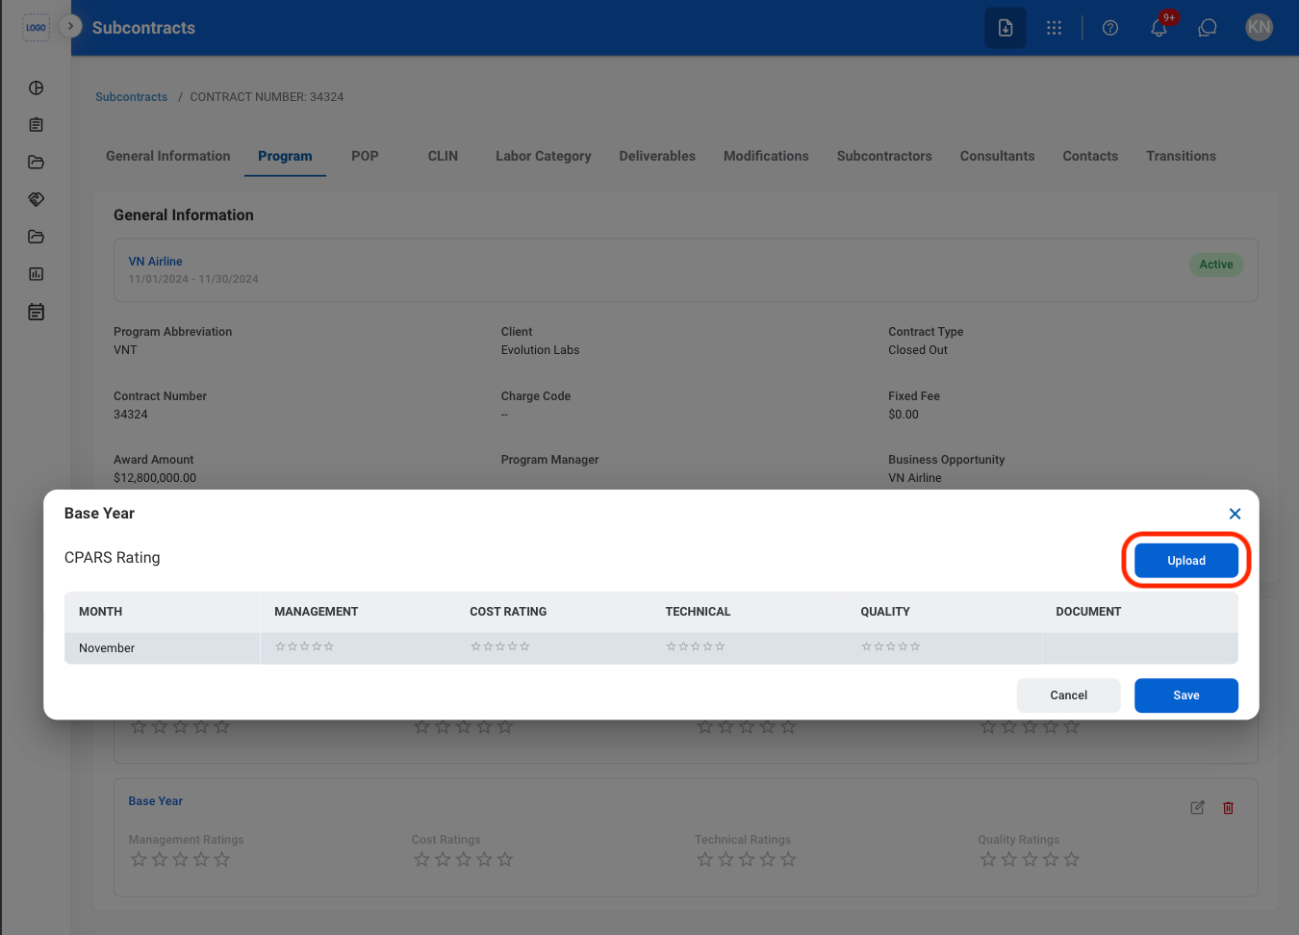Viewport: 1299px width, 935px height.
Task: Set November Technical star rating
Action: [x=696, y=646]
